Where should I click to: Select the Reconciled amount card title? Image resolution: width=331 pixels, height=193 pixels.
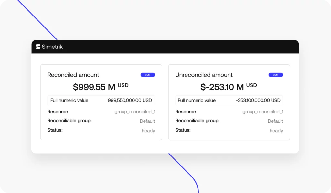click(x=73, y=75)
